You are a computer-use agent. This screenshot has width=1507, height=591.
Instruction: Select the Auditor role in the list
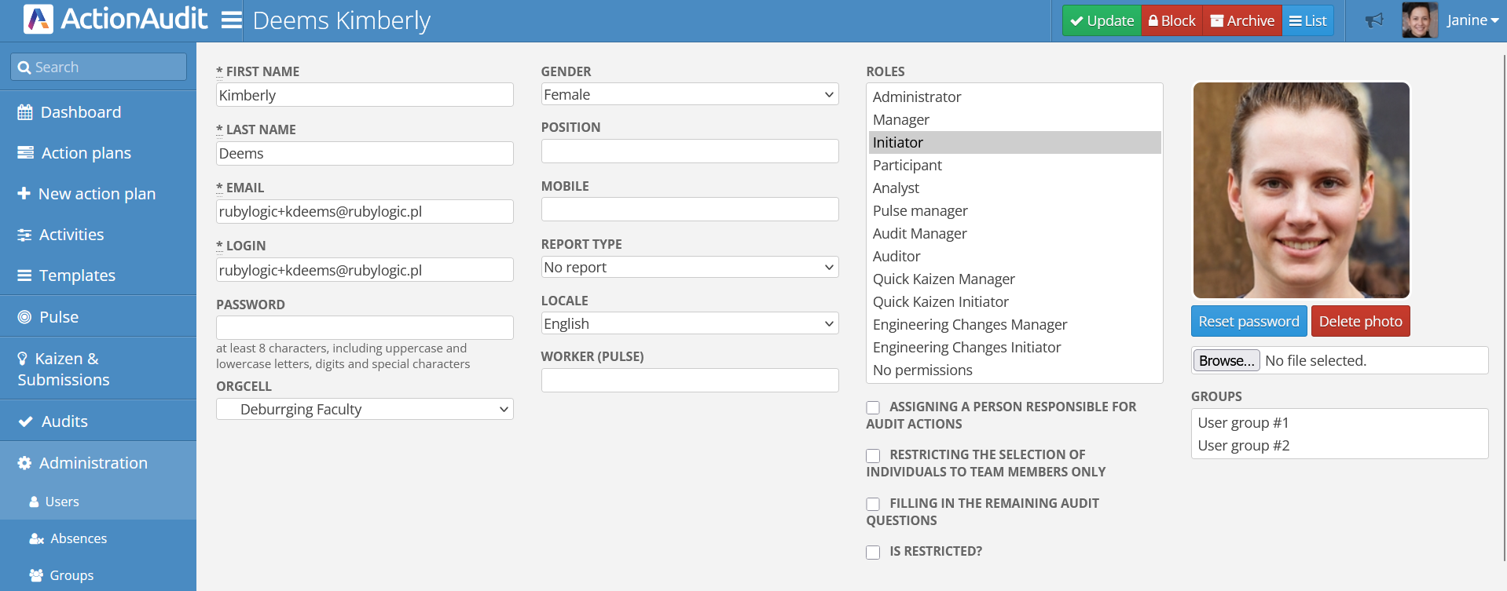(896, 257)
